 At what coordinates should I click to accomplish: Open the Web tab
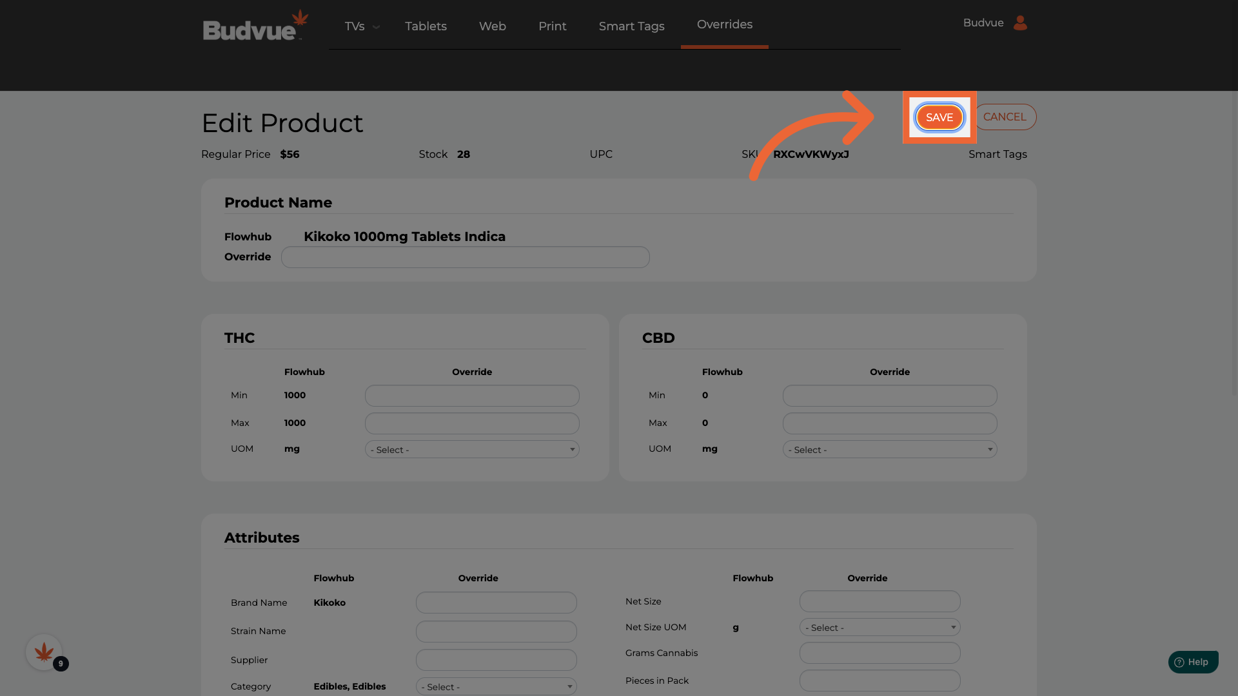[x=492, y=26]
